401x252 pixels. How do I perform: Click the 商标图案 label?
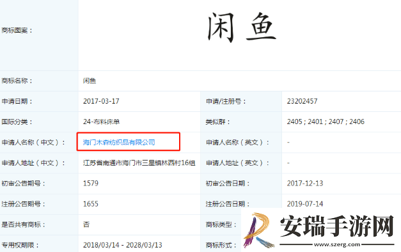click(17, 31)
